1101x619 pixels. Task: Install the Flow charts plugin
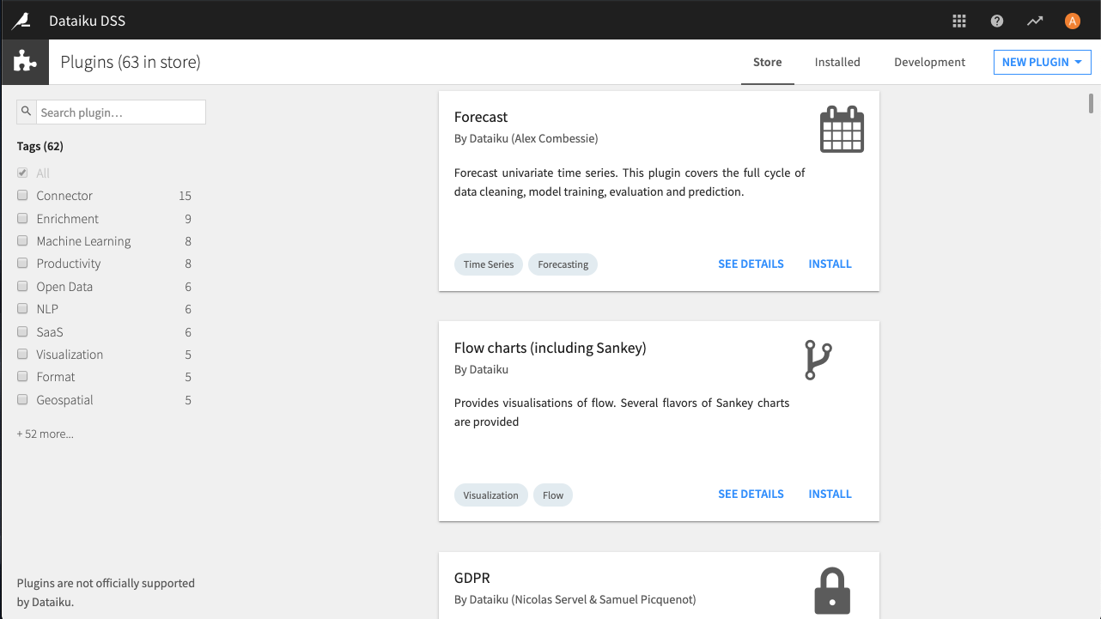coord(830,494)
